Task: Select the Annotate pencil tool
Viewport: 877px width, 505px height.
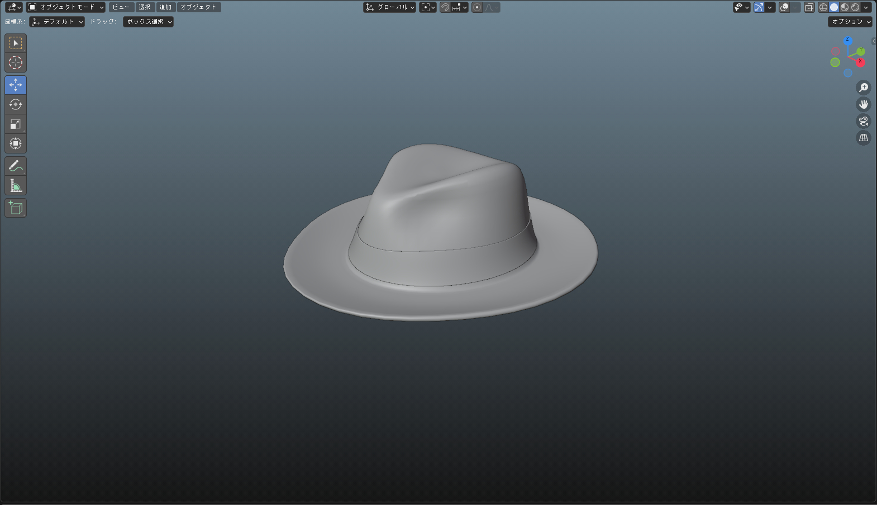Action: 16,166
